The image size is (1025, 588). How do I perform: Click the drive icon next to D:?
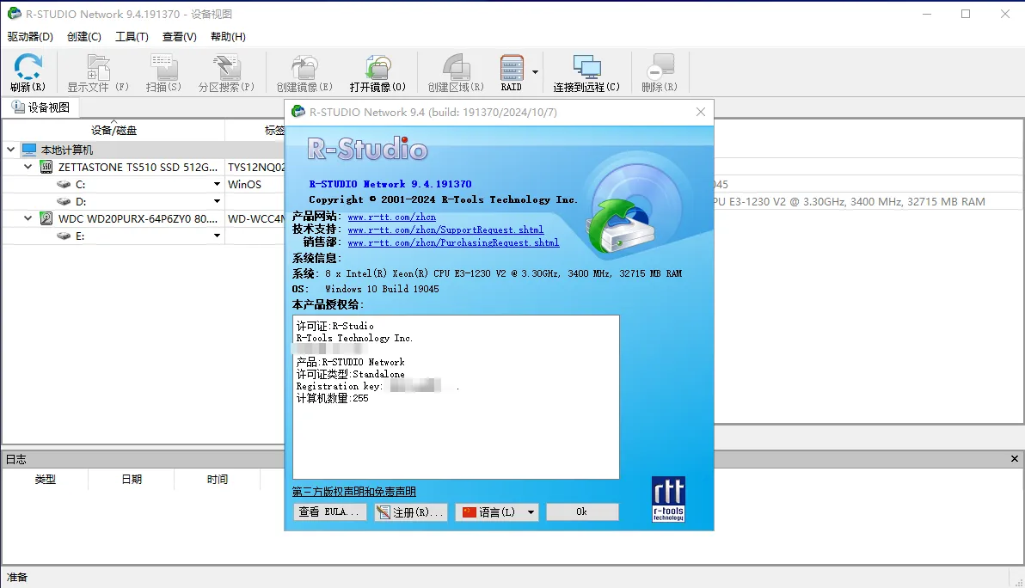[64, 201]
